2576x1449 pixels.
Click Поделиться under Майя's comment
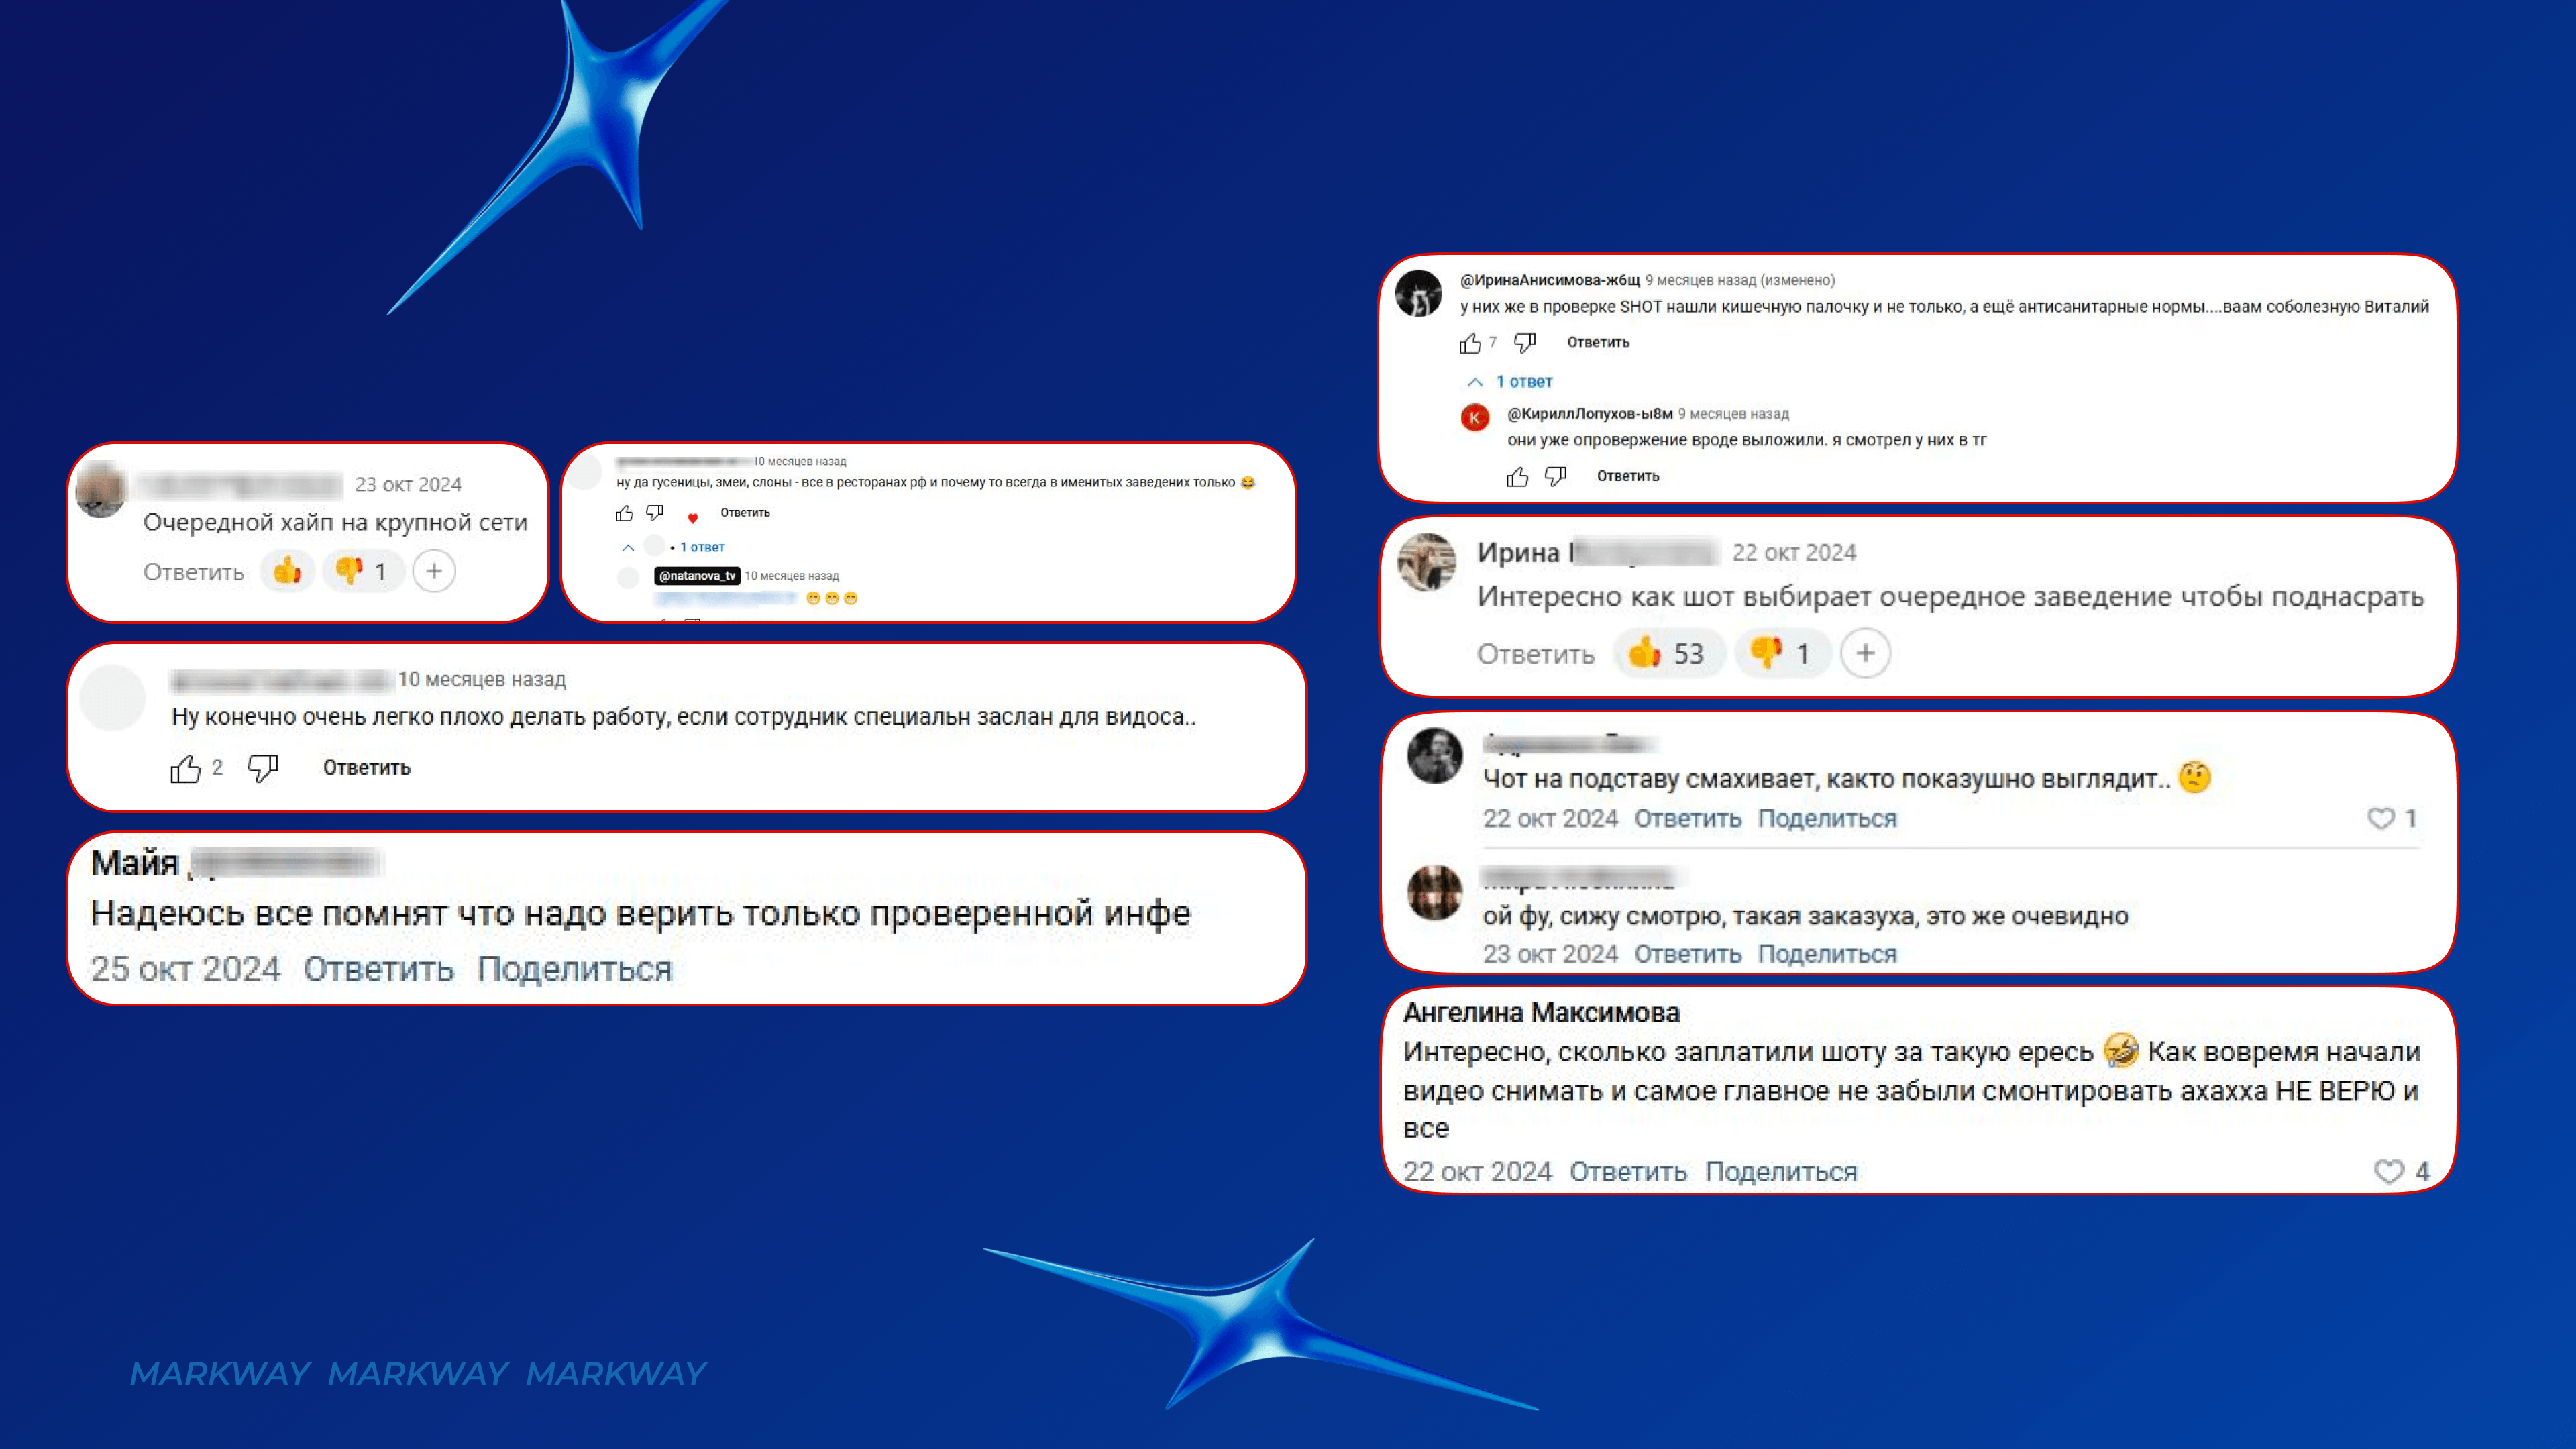click(x=575, y=969)
